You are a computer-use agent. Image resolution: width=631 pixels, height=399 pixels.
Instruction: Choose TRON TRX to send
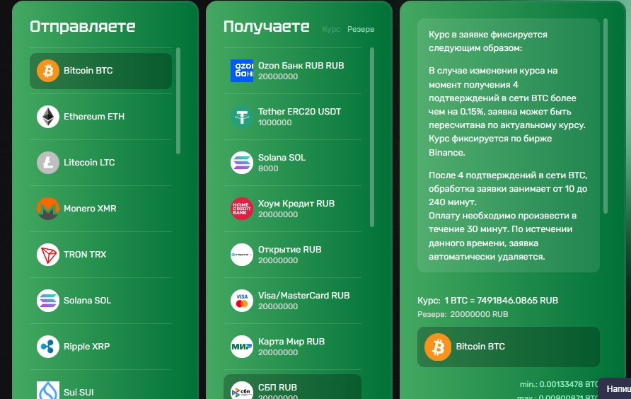tap(100, 255)
